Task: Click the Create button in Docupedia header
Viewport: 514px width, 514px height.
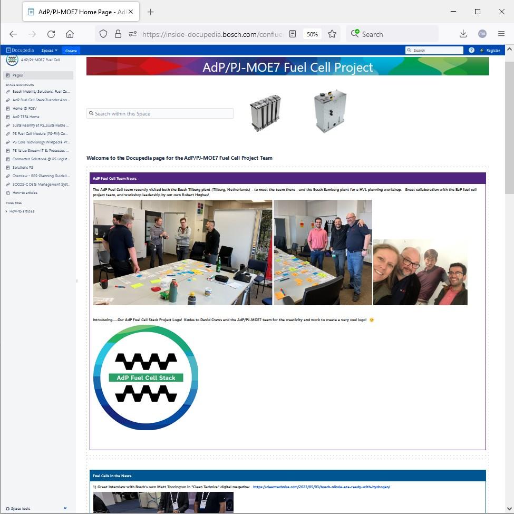Action: (x=71, y=51)
